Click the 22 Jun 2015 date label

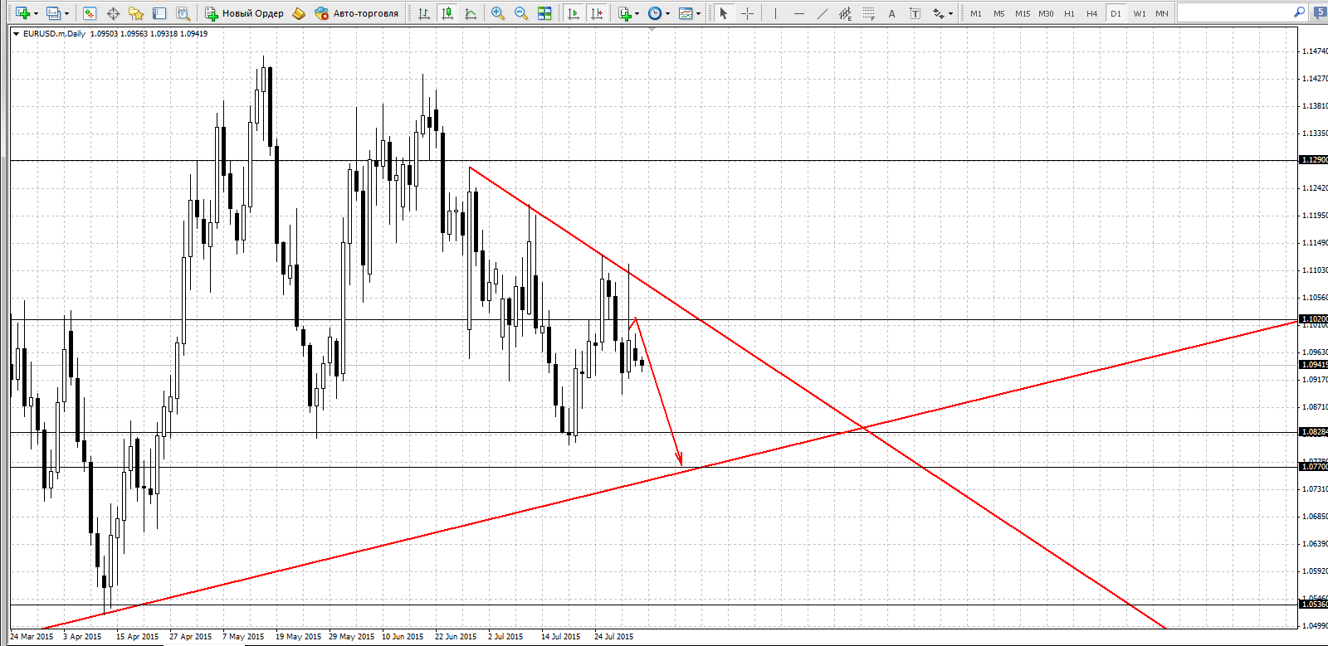click(456, 637)
